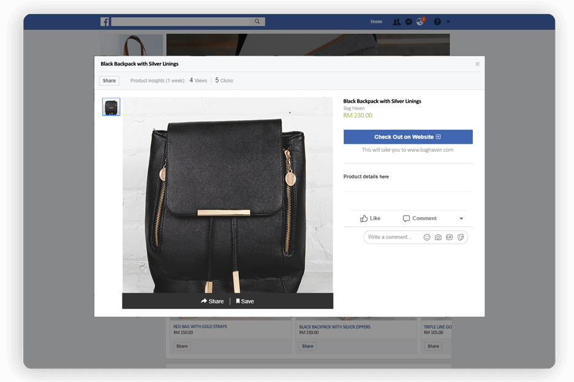Click the '5 Clicks' insight count
The image size is (574, 382).
(224, 80)
